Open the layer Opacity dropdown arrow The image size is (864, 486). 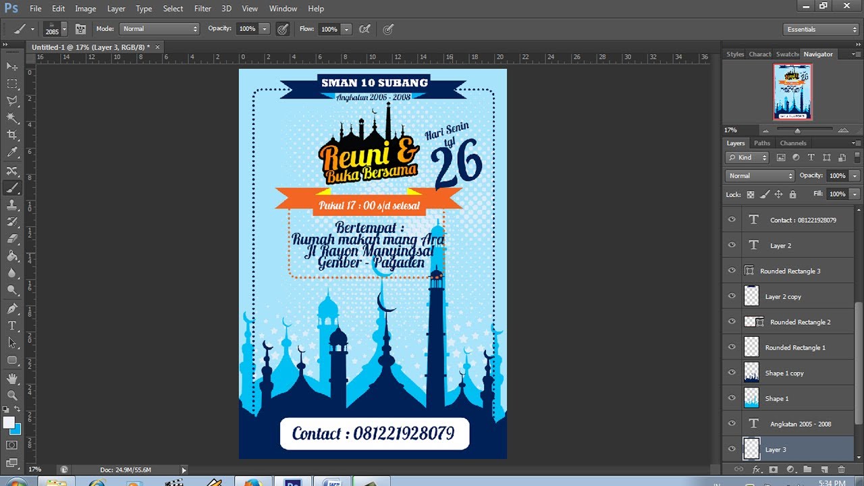click(x=855, y=175)
